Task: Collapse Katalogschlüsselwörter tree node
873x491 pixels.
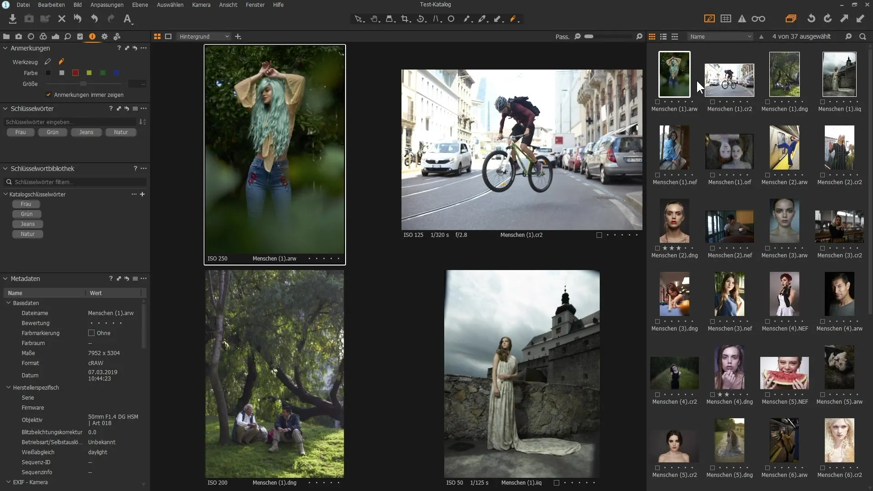Action: click(x=5, y=194)
